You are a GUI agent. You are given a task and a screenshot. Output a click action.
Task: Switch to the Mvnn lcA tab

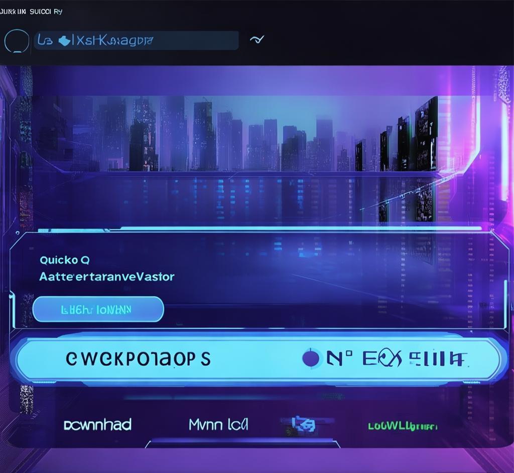point(218,425)
